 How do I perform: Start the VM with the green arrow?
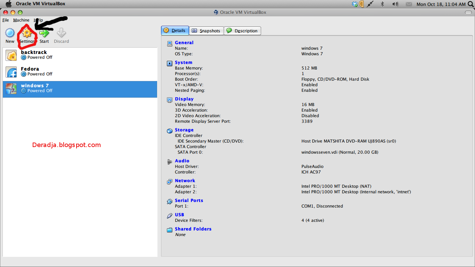tap(44, 33)
